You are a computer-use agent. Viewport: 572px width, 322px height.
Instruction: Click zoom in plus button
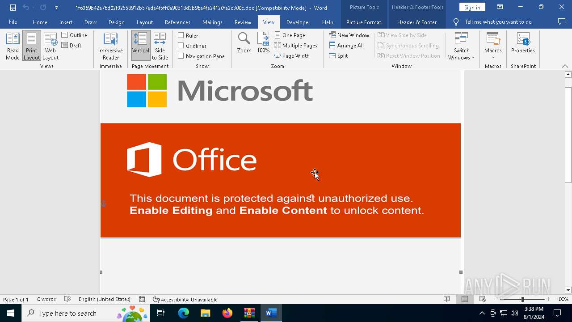click(548, 299)
